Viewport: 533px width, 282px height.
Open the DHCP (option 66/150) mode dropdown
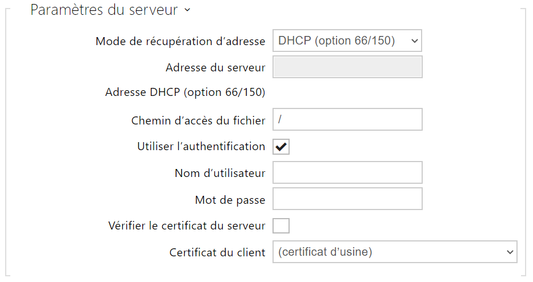click(347, 41)
